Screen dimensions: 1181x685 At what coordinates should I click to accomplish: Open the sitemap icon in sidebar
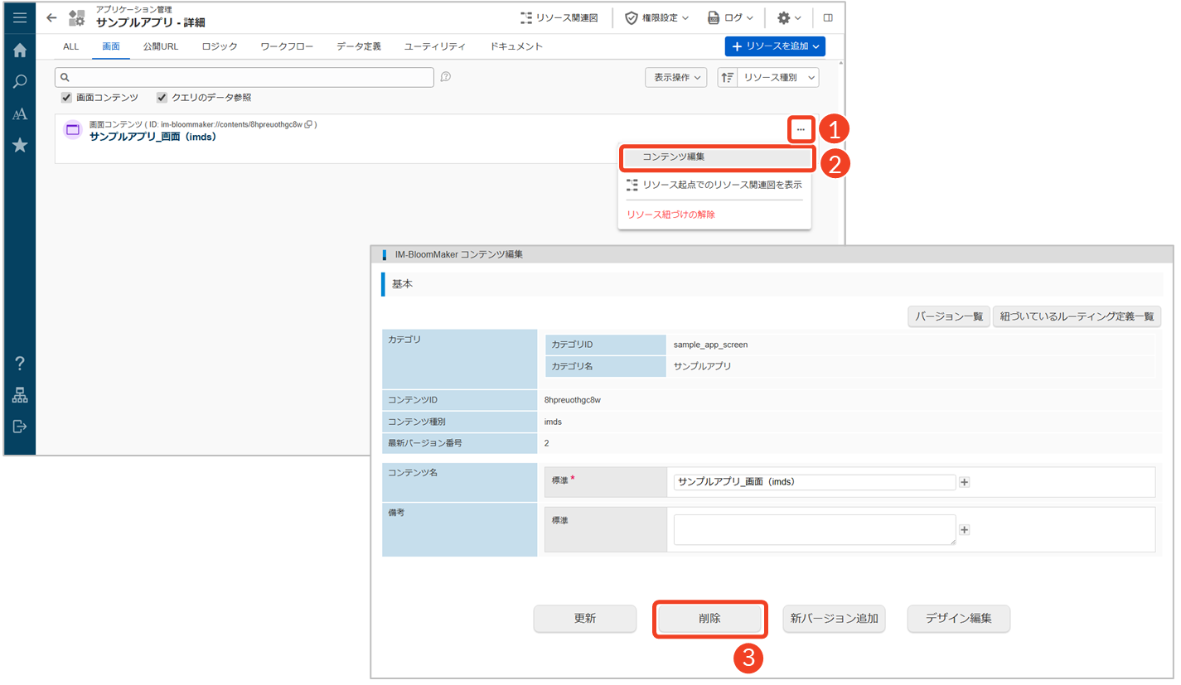20,396
